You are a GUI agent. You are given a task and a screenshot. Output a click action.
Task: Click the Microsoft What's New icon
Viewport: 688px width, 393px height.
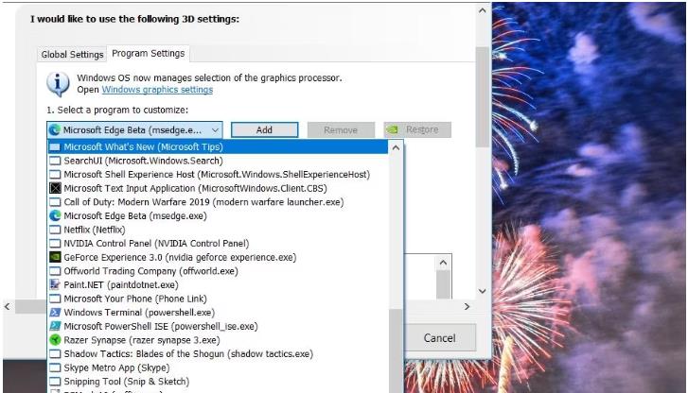55,146
